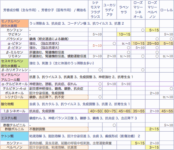This screenshot has width=174, height=150.
Task: Click the 35~55 value for 1,8 シネオール
Action: click(x=138, y=111)
